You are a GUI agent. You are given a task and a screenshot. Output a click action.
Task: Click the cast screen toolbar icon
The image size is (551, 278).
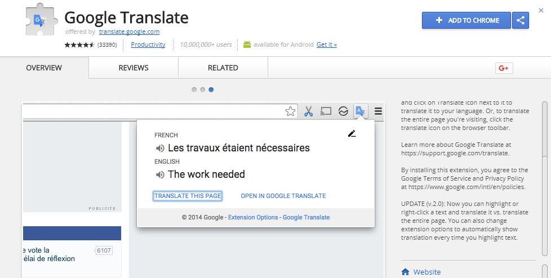[326, 111]
